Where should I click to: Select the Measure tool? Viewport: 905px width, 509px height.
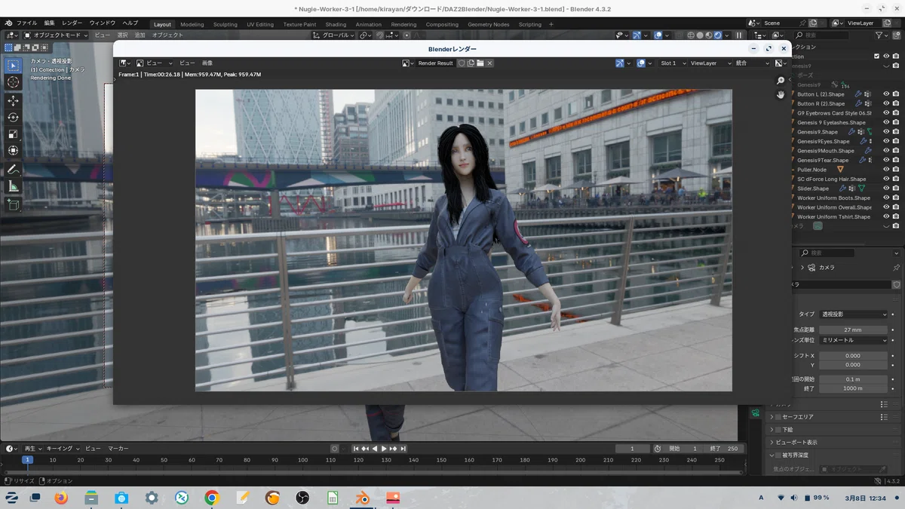click(x=14, y=186)
